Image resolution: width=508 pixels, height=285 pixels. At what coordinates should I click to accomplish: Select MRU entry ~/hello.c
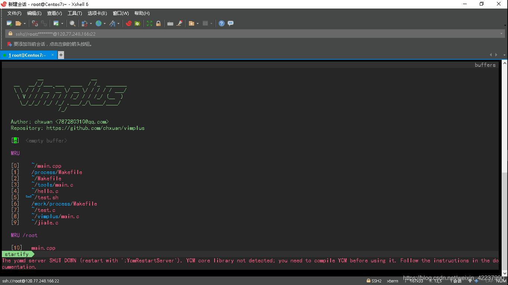[45, 191]
